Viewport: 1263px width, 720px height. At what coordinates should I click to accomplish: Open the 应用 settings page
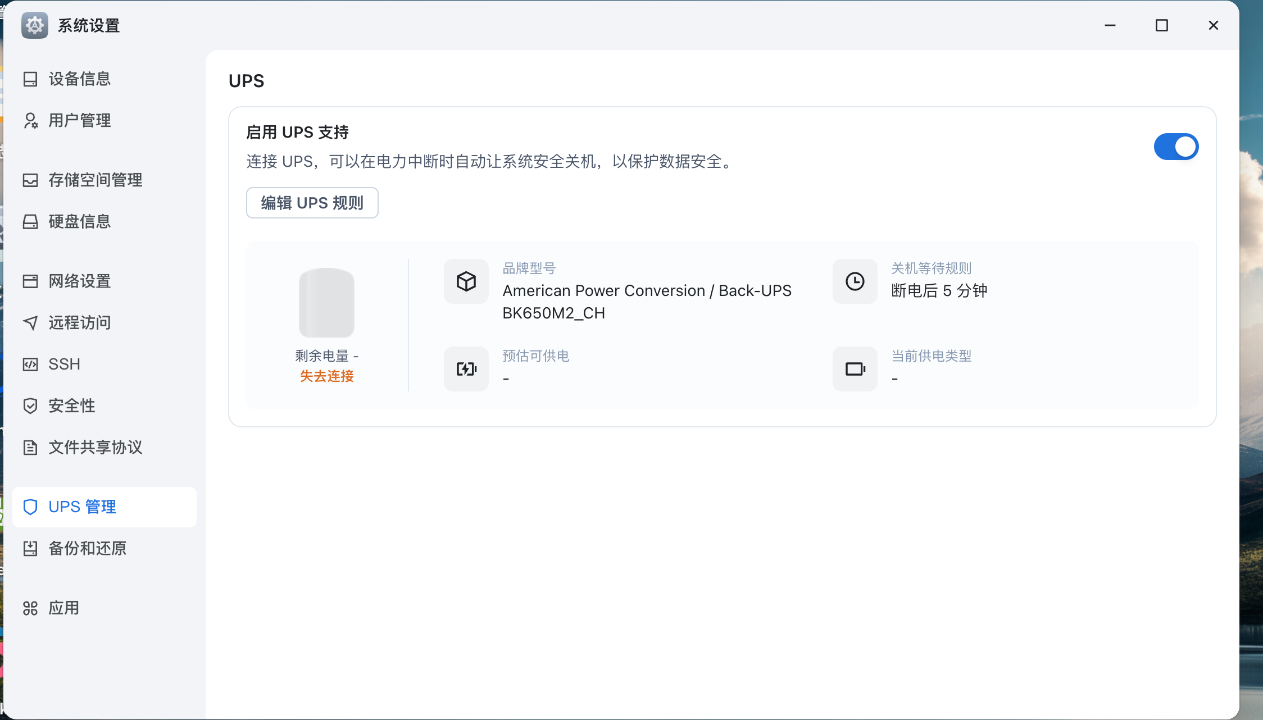point(105,608)
